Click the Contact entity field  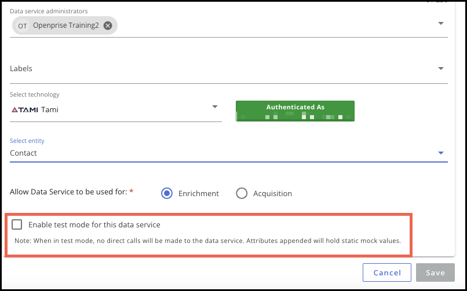229,153
